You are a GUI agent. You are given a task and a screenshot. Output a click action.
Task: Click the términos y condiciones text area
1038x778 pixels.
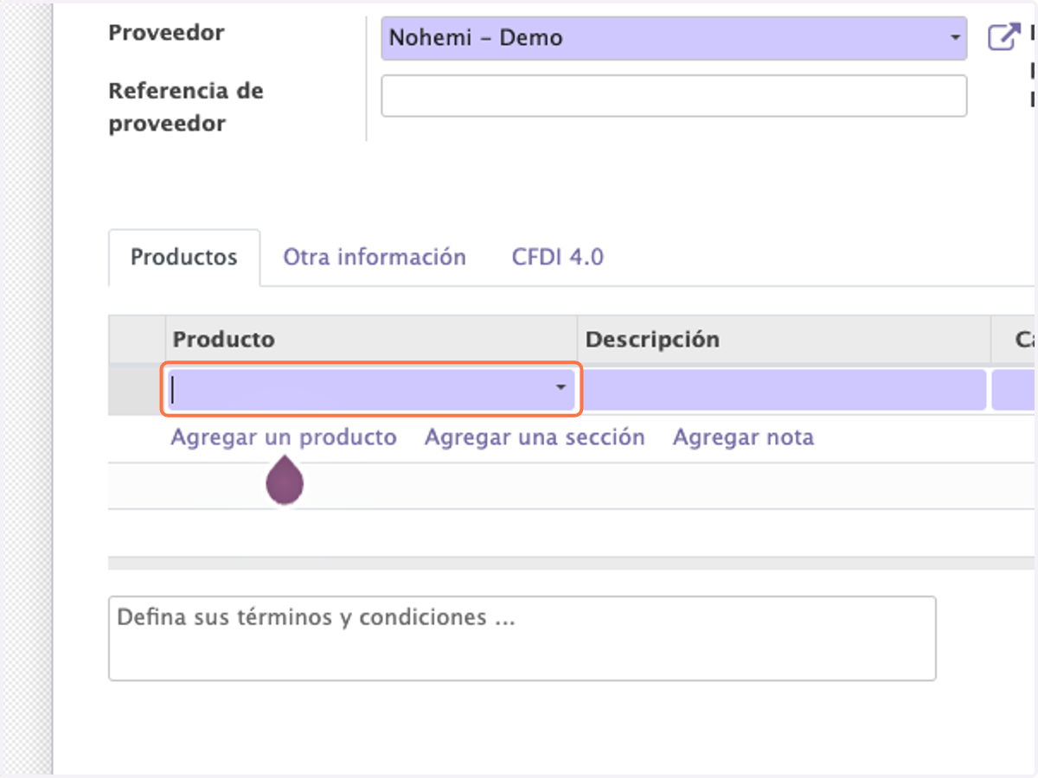[522, 638]
